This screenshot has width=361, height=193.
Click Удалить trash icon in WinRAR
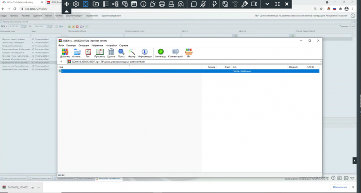click(x=111, y=53)
